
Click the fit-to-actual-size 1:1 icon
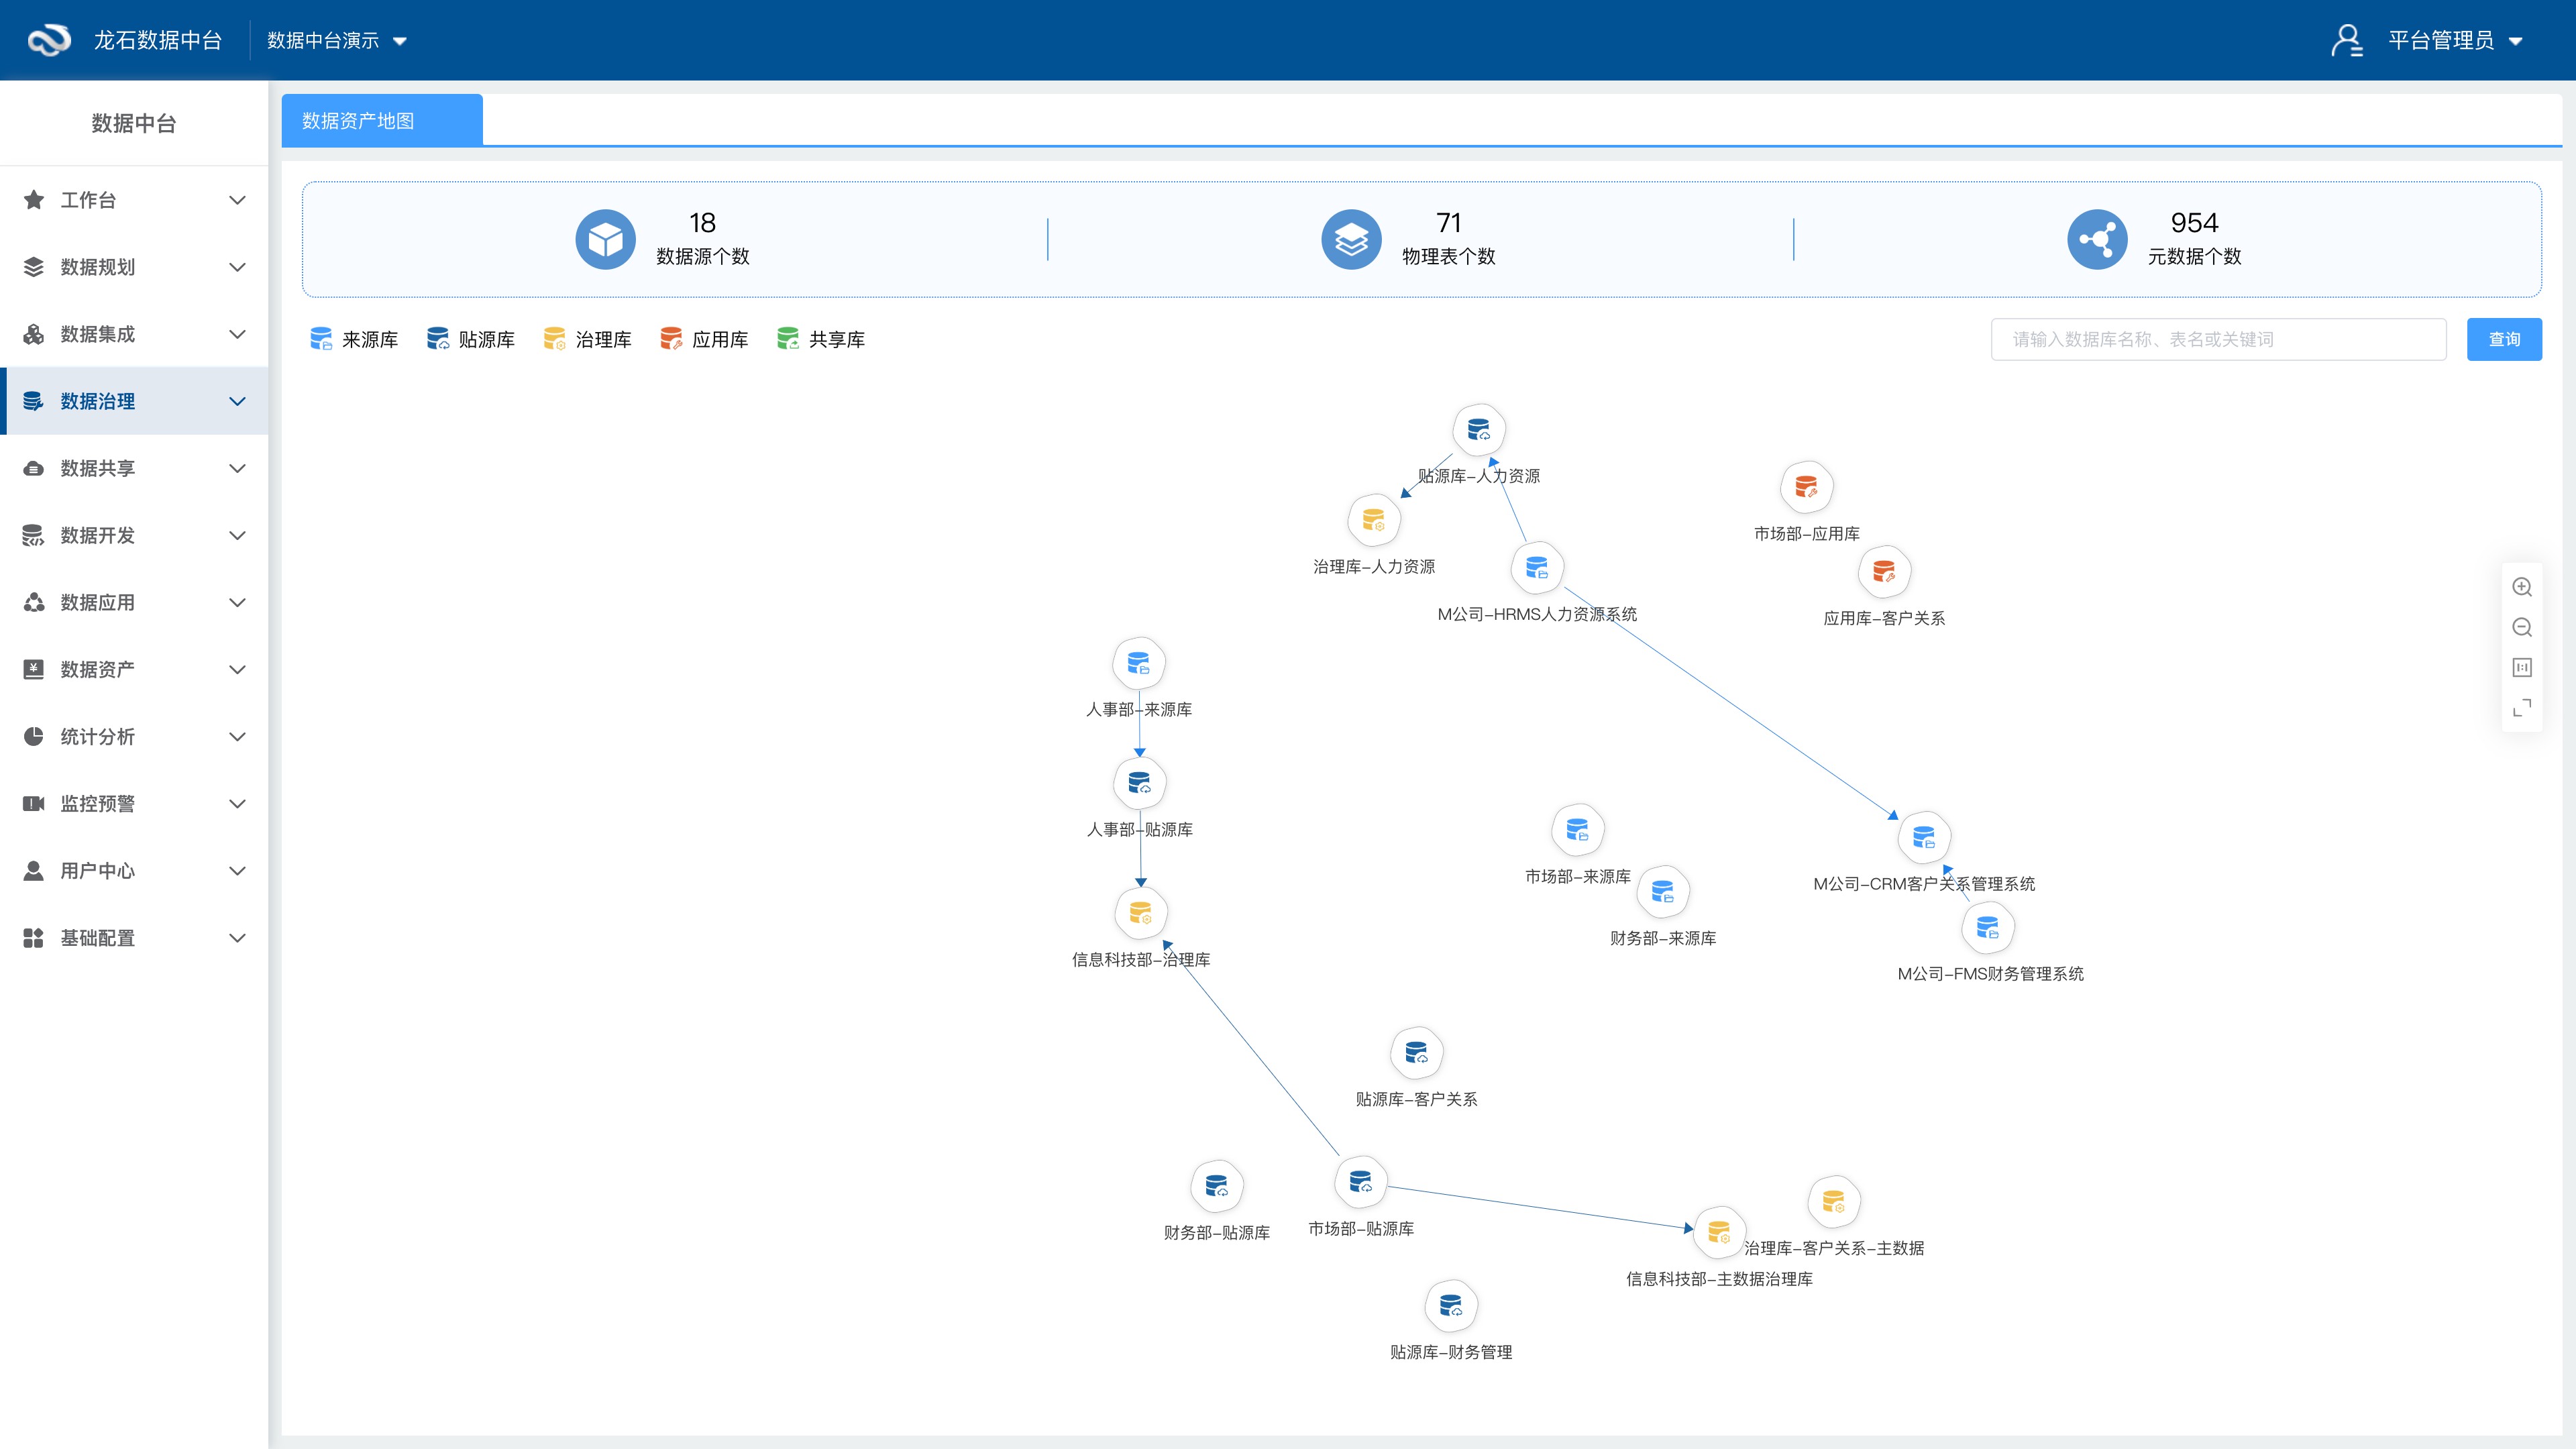coord(2521,667)
